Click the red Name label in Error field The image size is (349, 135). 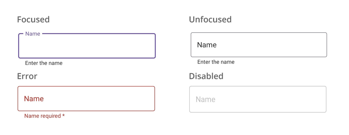(x=34, y=99)
